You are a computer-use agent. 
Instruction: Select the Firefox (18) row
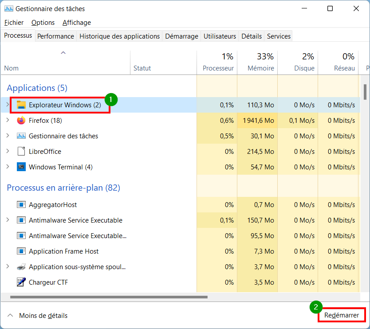pos(181,120)
